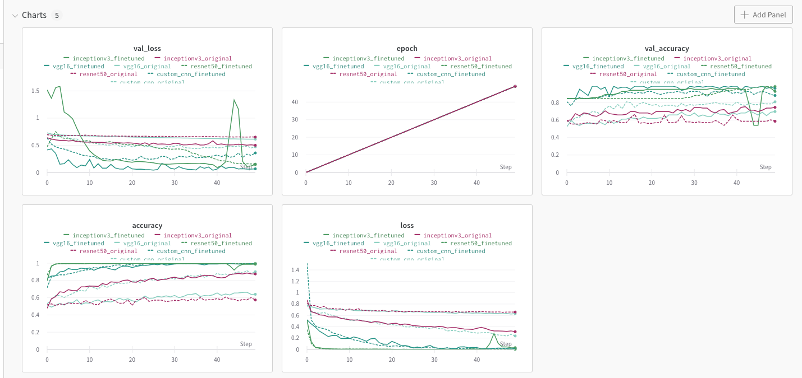Open the val_loss chart panel title

tap(147, 49)
